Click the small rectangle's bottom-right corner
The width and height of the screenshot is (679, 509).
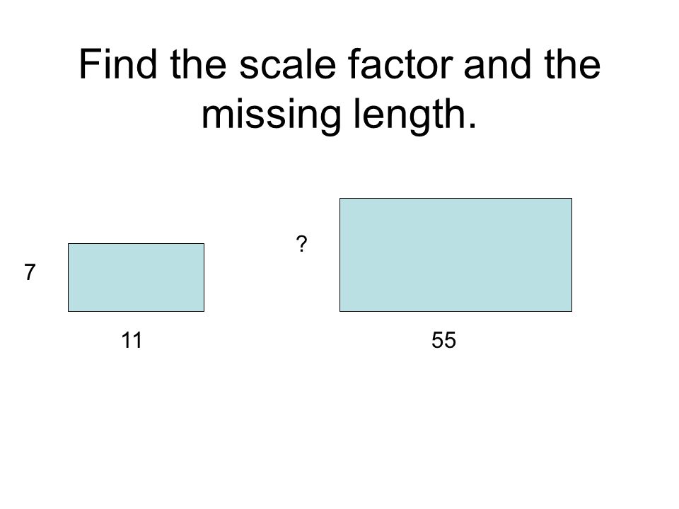204,311
